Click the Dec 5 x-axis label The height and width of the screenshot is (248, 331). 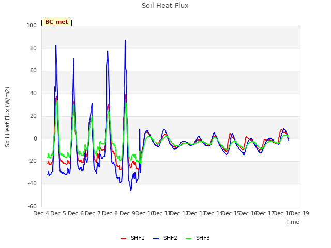tap(58, 213)
